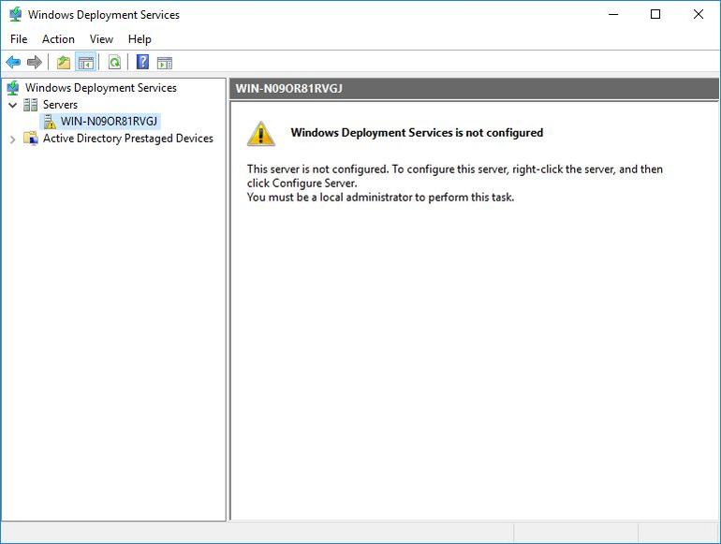Select Windows Deployment Services root tree item

pyautogui.click(x=101, y=88)
